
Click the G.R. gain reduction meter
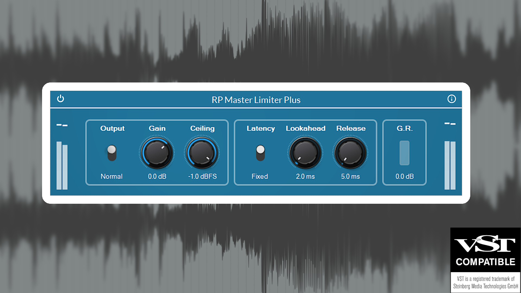pos(404,153)
